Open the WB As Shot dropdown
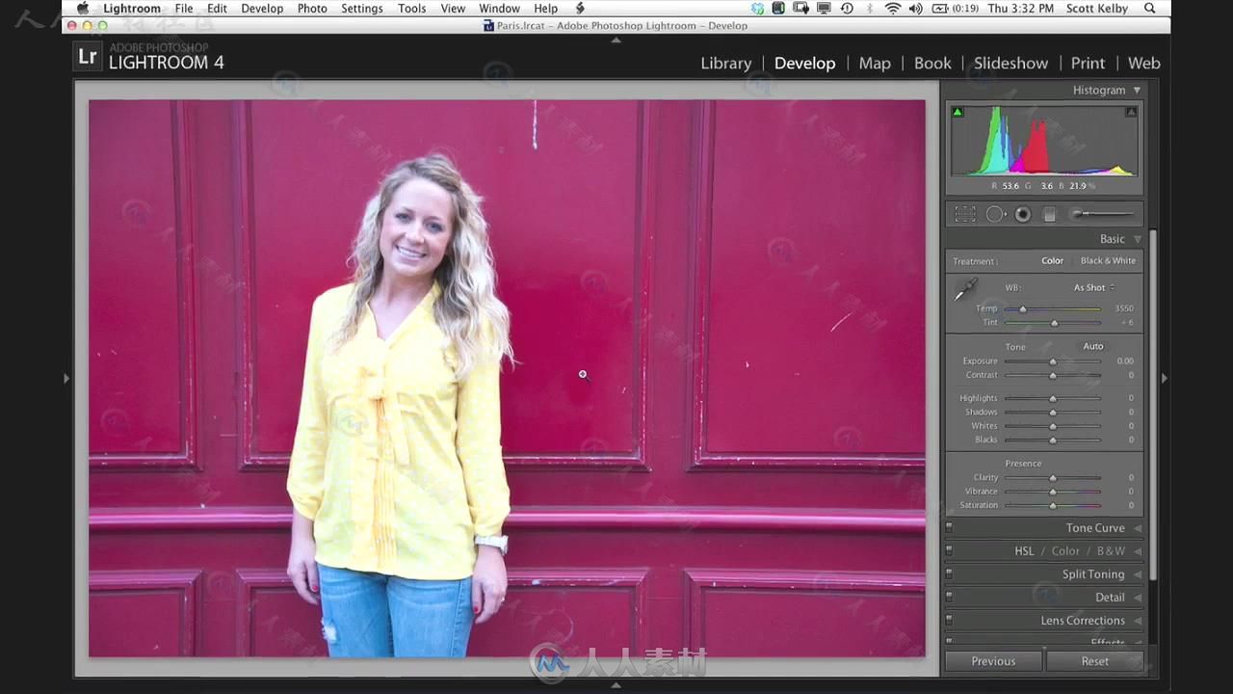This screenshot has height=694, width=1233. (x=1094, y=288)
